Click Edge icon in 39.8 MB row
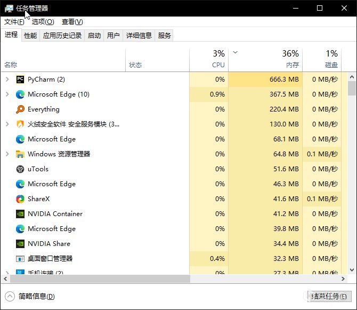 (x=20, y=229)
